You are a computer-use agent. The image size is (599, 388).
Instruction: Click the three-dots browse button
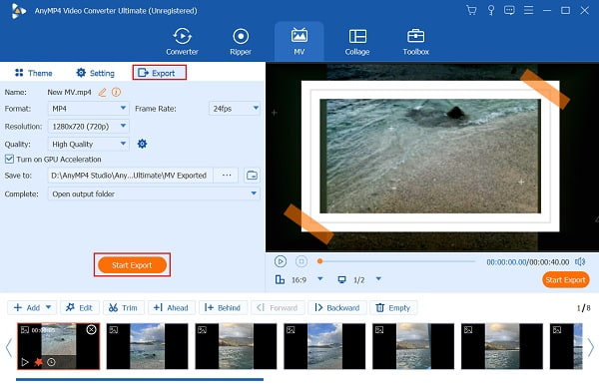[227, 176]
